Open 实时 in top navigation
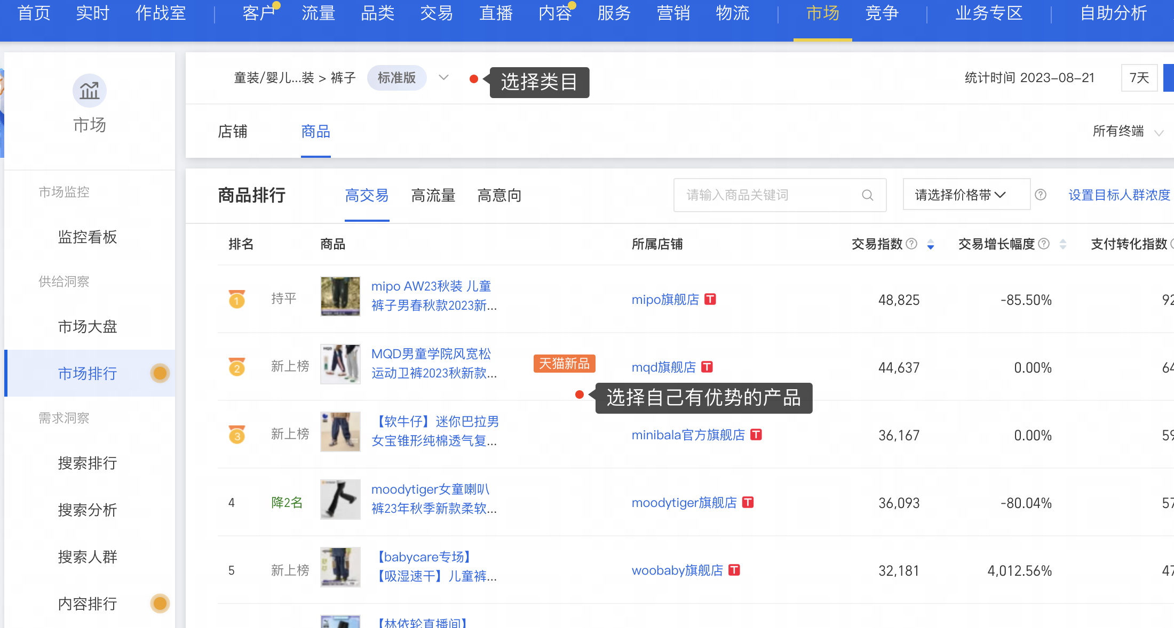Image resolution: width=1174 pixels, height=628 pixels. tap(93, 13)
